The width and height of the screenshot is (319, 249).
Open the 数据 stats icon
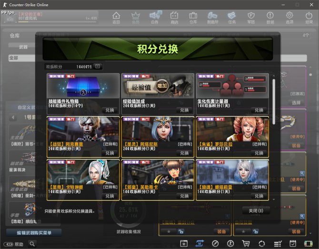pyautogui.click(x=270, y=18)
